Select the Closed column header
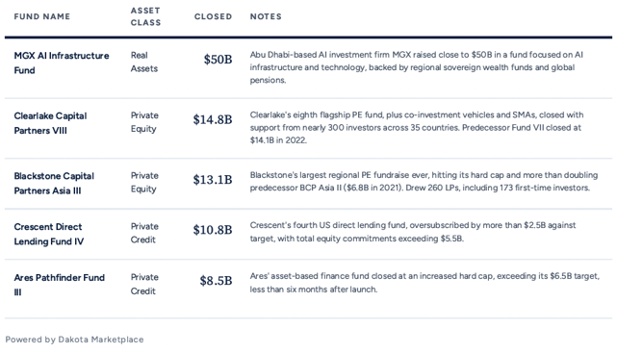 (213, 16)
